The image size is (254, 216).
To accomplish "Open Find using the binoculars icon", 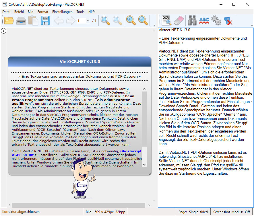I will pyautogui.click(x=192, y=20).
